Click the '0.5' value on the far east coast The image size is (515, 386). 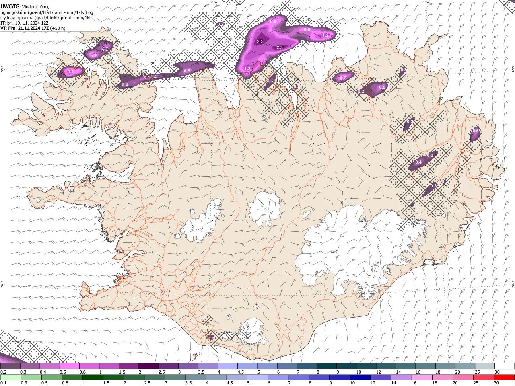(476, 131)
